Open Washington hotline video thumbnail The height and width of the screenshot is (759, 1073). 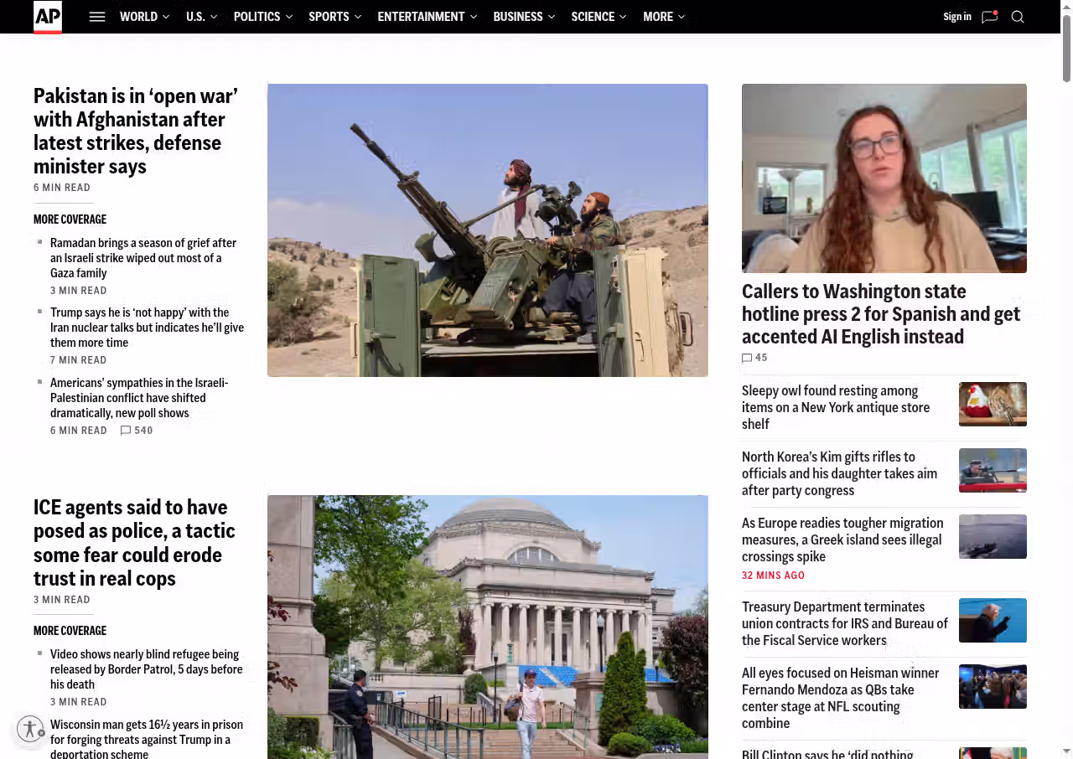[x=884, y=178]
